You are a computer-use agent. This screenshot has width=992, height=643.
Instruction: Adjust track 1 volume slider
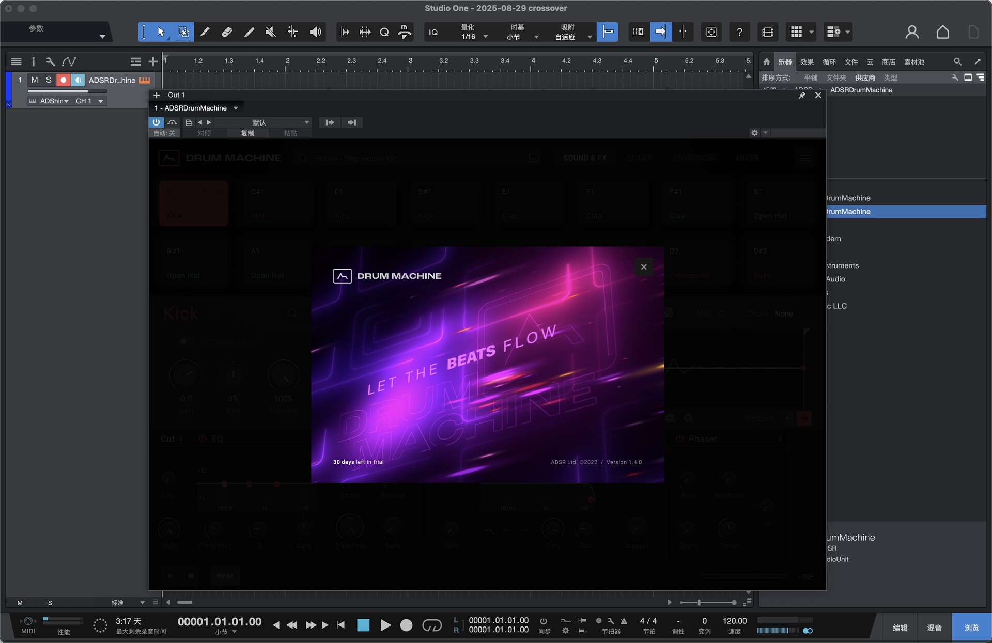(67, 91)
